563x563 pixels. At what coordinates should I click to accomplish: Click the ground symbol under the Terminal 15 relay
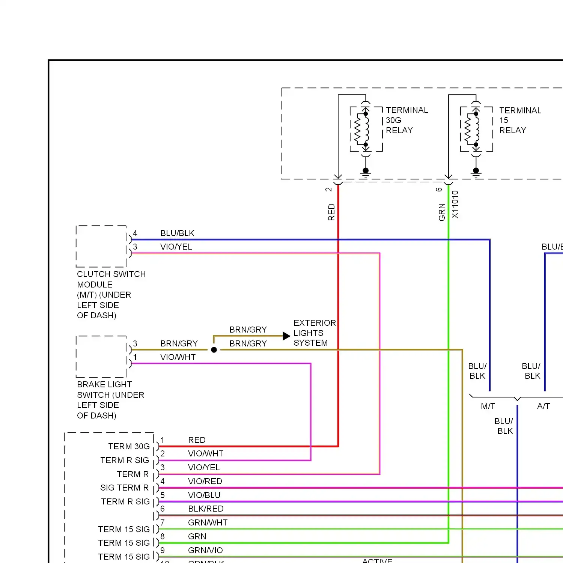pos(476,173)
